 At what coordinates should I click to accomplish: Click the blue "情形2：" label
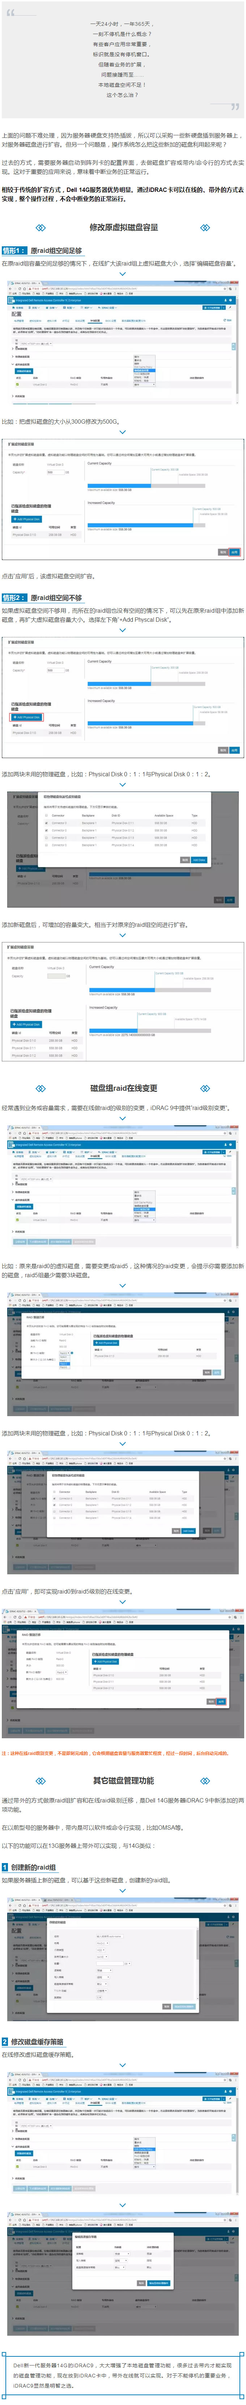[x=14, y=597]
